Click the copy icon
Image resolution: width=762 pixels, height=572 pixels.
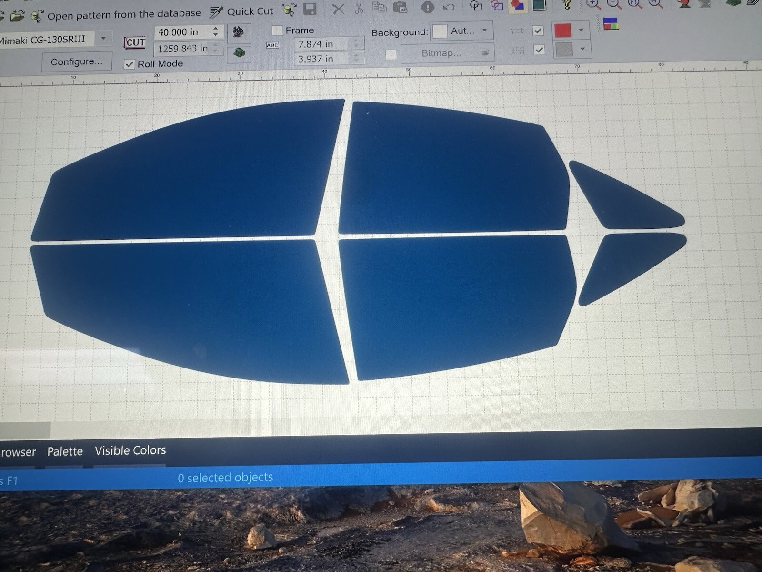click(x=379, y=7)
